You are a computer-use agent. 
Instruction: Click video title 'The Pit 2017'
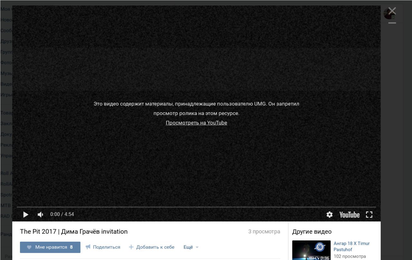[x=74, y=231]
